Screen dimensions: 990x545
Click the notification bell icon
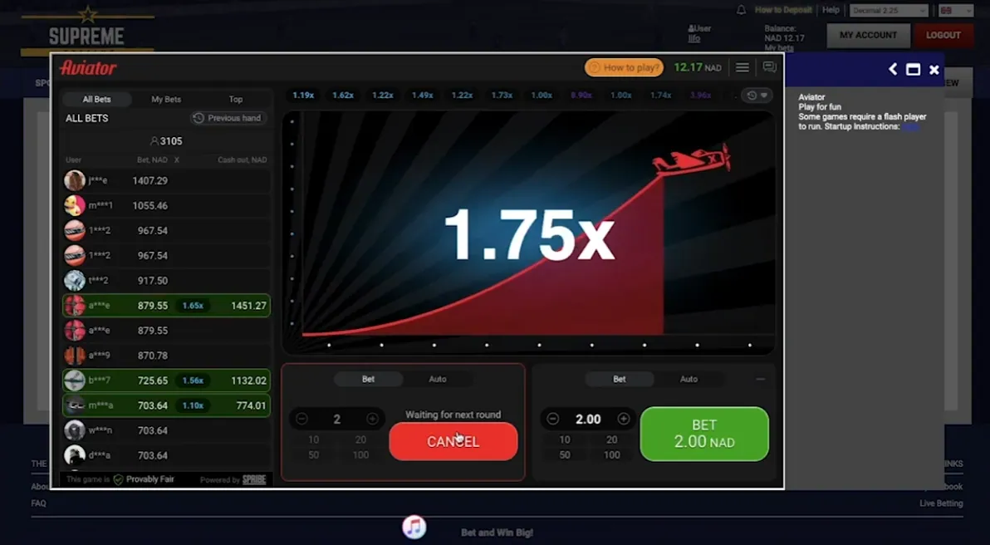[x=741, y=10]
